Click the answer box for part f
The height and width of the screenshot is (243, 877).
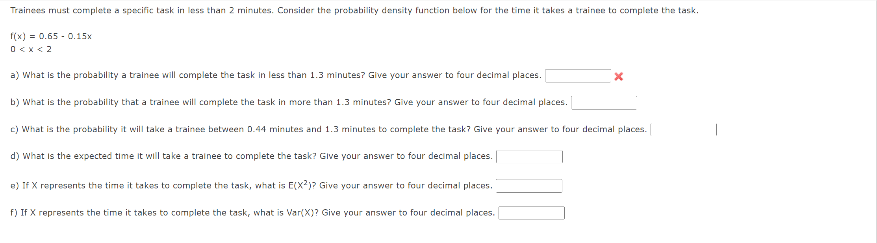point(531,212)
